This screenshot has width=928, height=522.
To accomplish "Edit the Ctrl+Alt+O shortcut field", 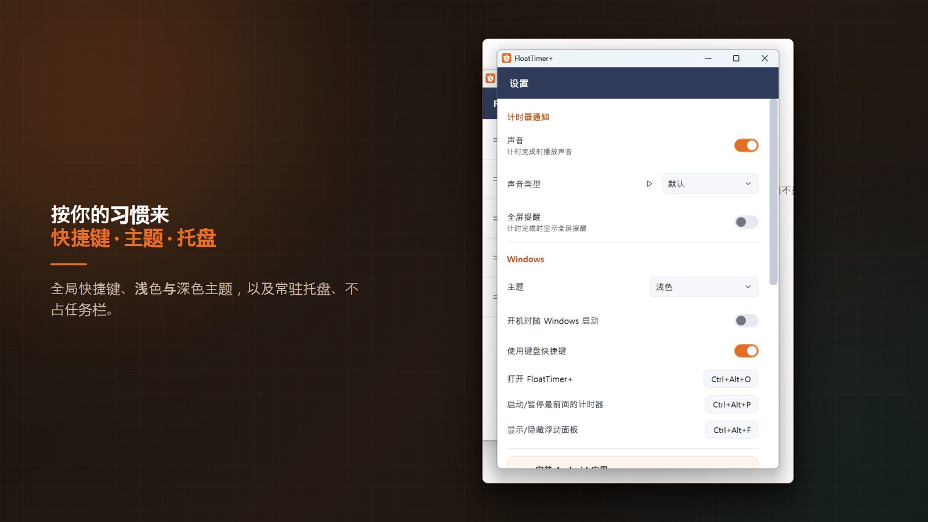I will [x=731, y=379].
